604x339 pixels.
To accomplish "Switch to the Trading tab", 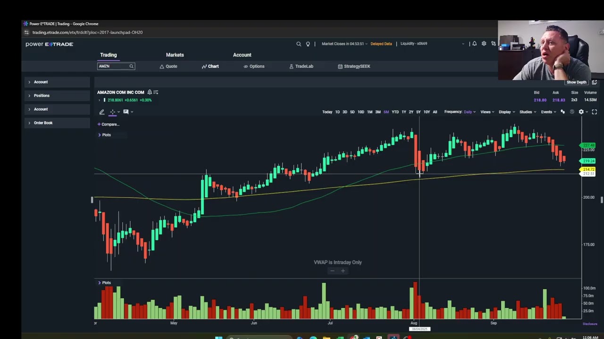I will tap(108, 55).
